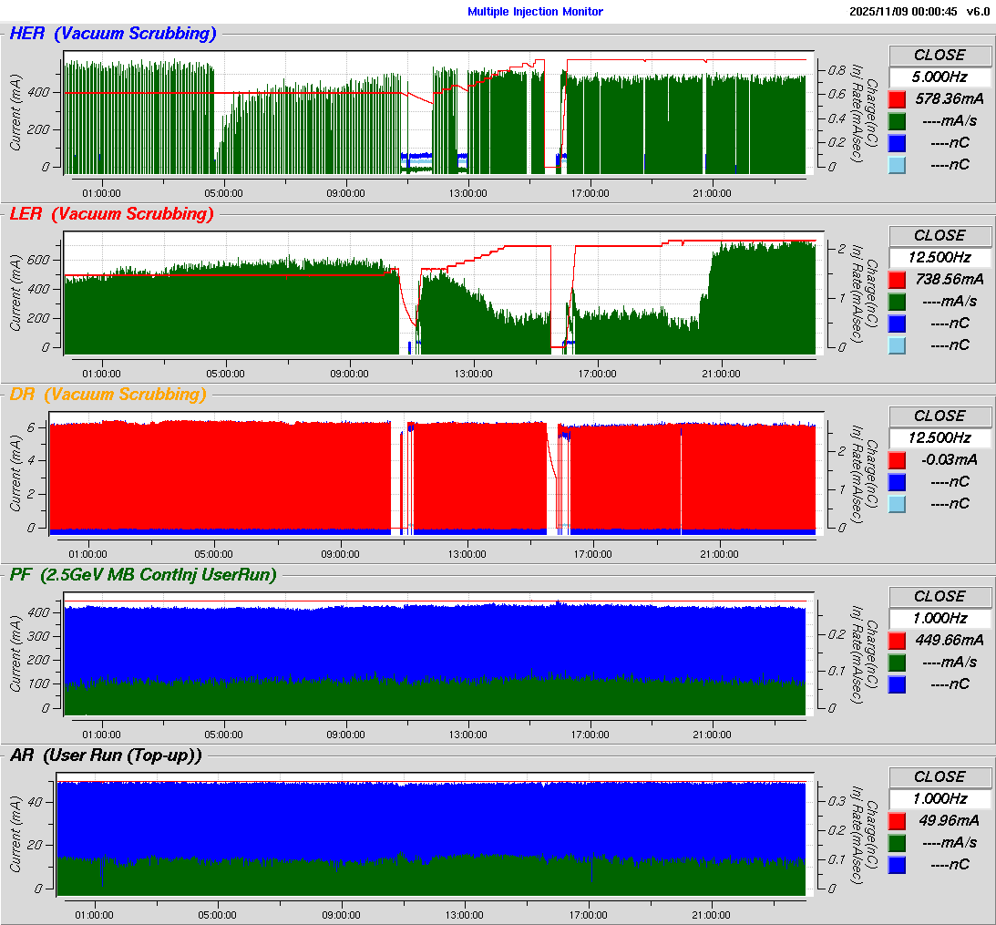Click the HER (Vacuum Scrubbing) heading
This screenshot has height=925, width=996.
pos(113,34)
